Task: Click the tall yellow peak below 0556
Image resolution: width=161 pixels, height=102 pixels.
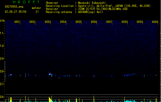Action: (x=94, y=99)
